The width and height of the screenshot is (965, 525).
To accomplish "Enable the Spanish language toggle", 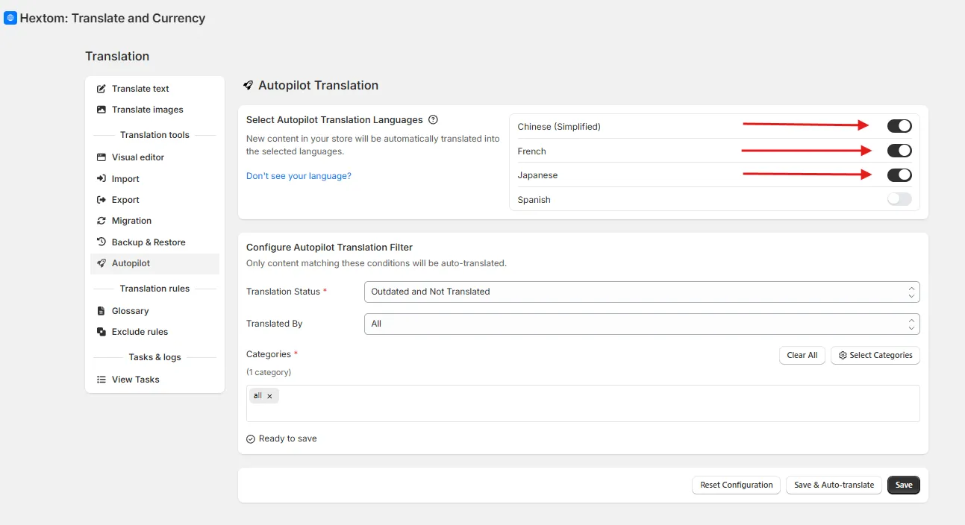I will click(x=899, y=199).
